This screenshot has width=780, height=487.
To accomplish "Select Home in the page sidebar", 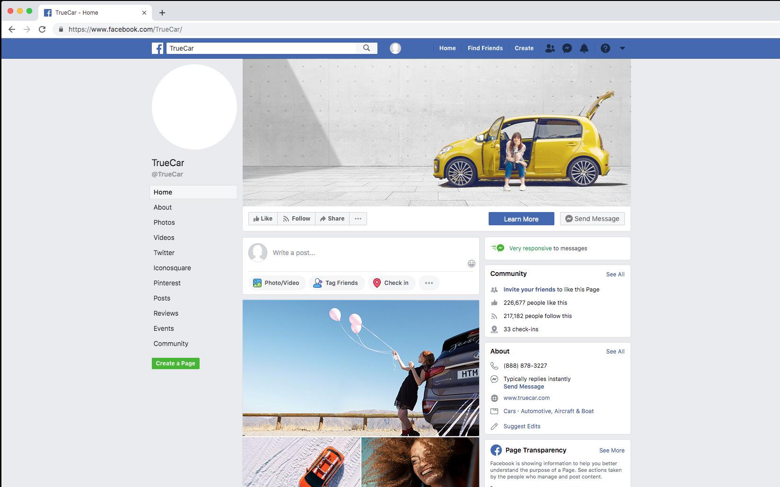I will (x=193, y=192).
